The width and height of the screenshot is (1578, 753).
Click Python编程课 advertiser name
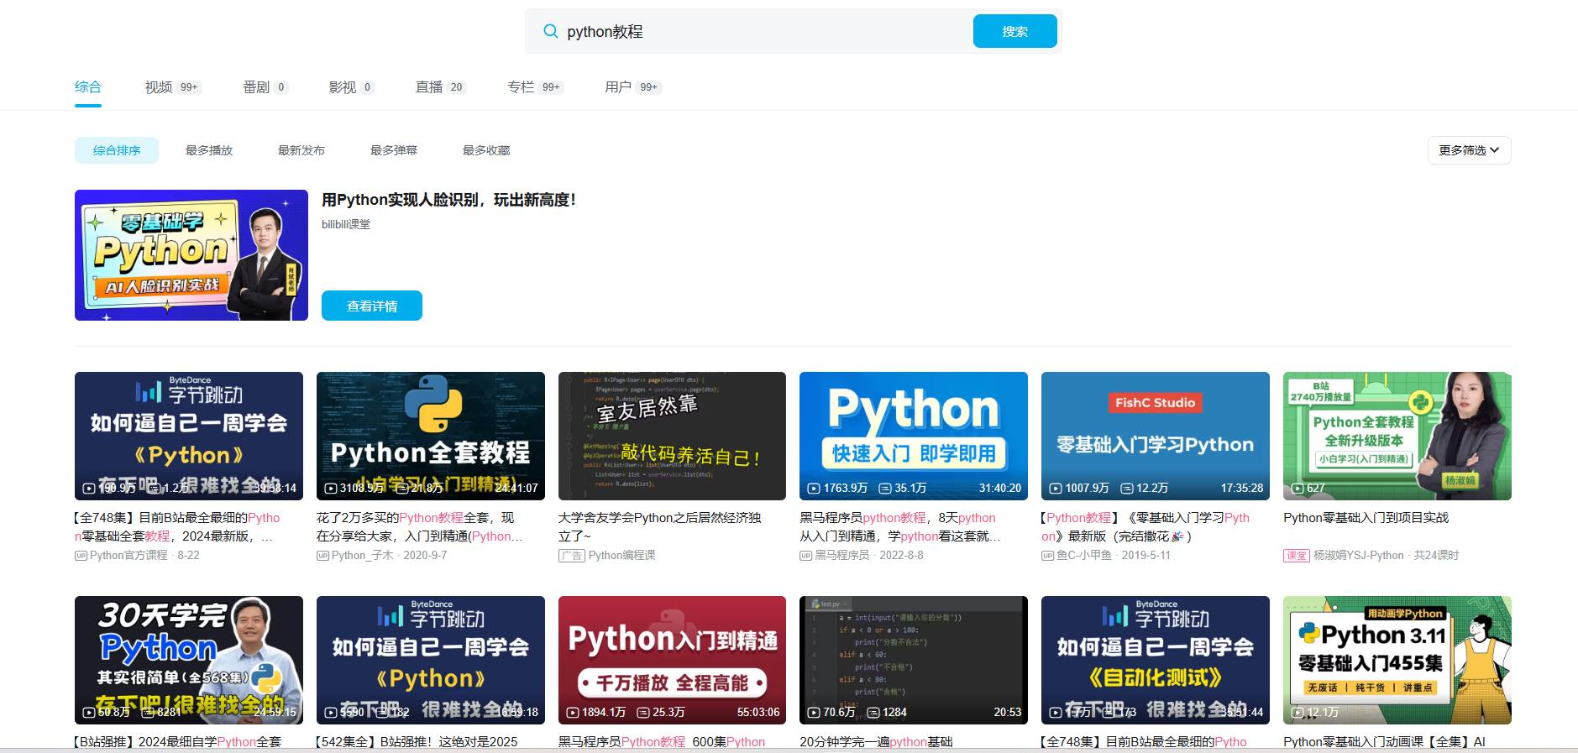coord(622,555)
